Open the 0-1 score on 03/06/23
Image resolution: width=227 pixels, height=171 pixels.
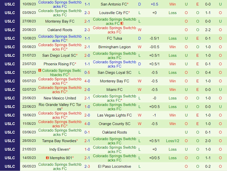pyautogui.click(x=87, y=132)
